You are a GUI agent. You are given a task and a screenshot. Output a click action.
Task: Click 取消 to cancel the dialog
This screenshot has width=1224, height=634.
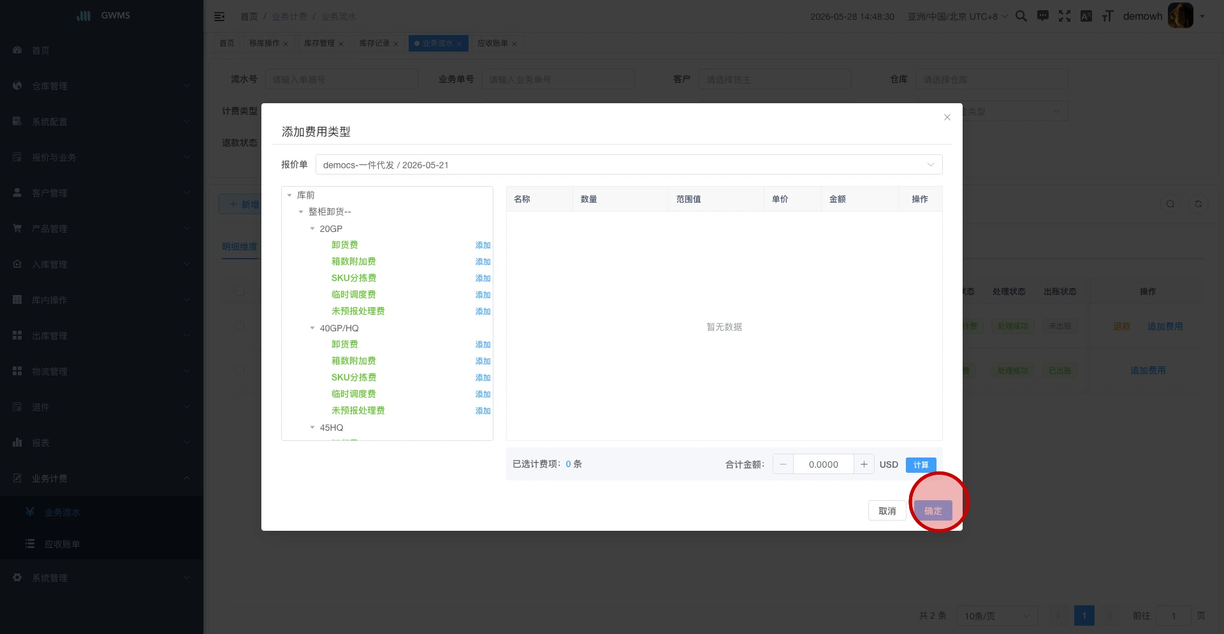pos(887,510)
